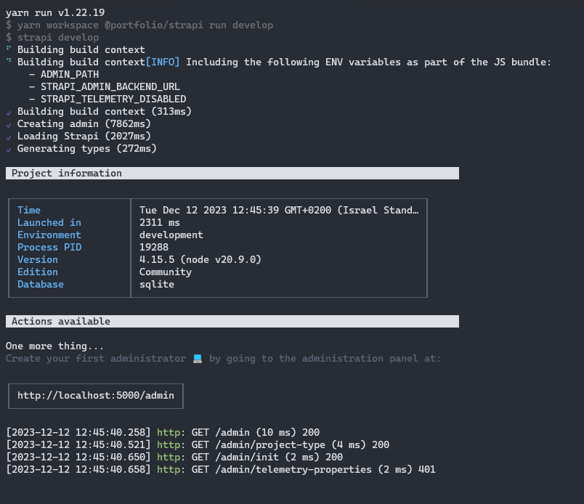Image resolution: width=584 pixels, height=504 pixels.
Task: Click the STRAPI_ADMIN_BACKEND_URL variable entry
Action: pos(110,86)
